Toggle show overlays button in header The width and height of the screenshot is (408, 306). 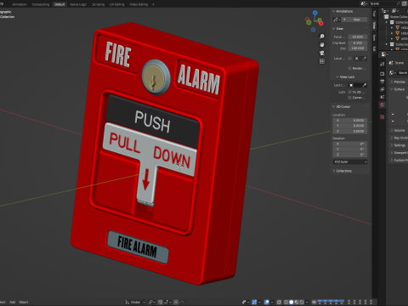(x=267, y=302)
